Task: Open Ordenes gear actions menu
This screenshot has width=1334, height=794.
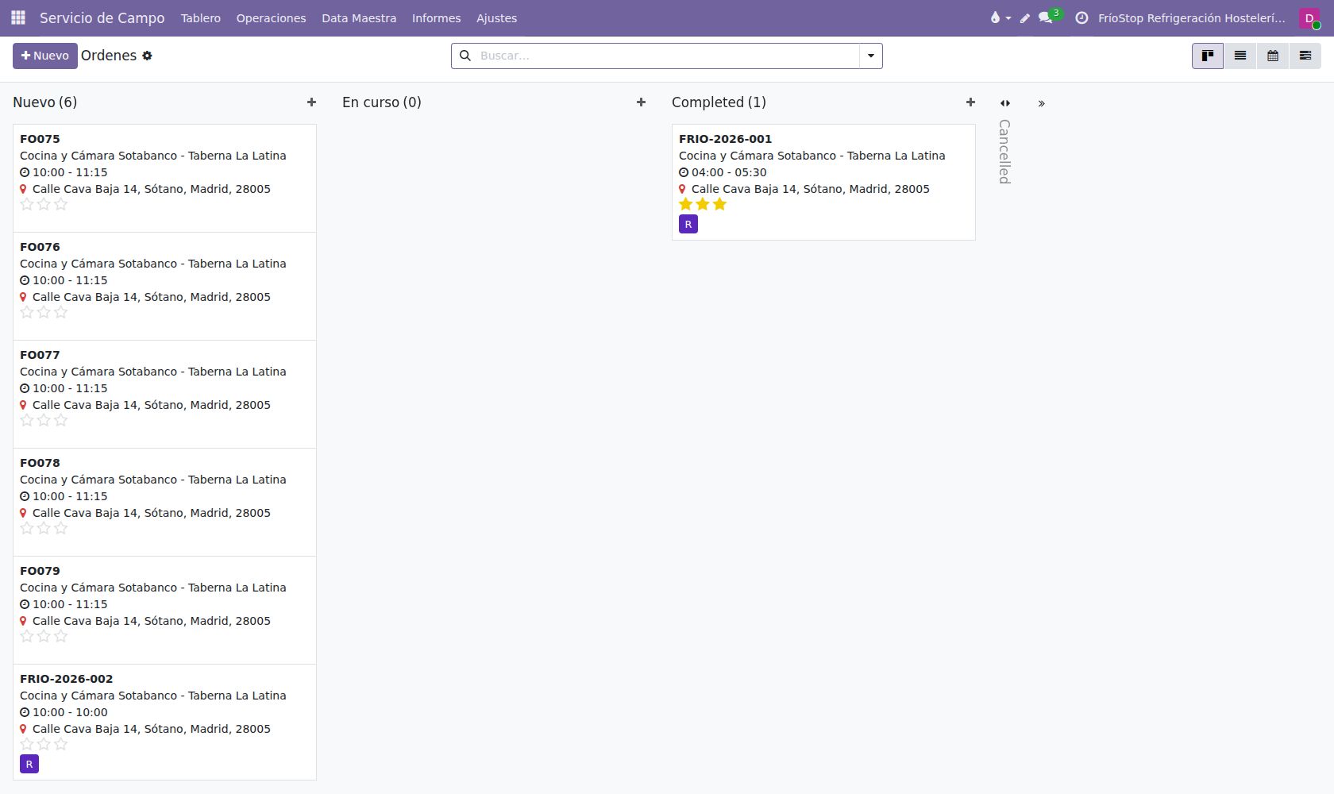Action: (x=147, y=56)
